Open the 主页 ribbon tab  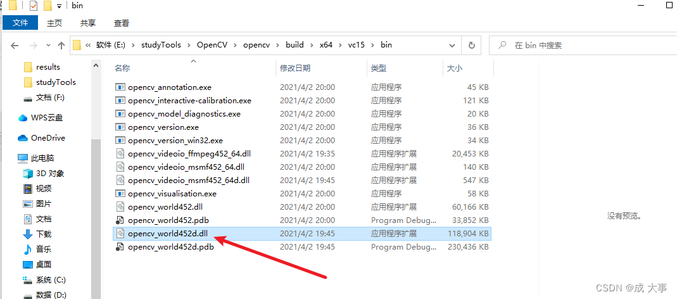[54, 23]
